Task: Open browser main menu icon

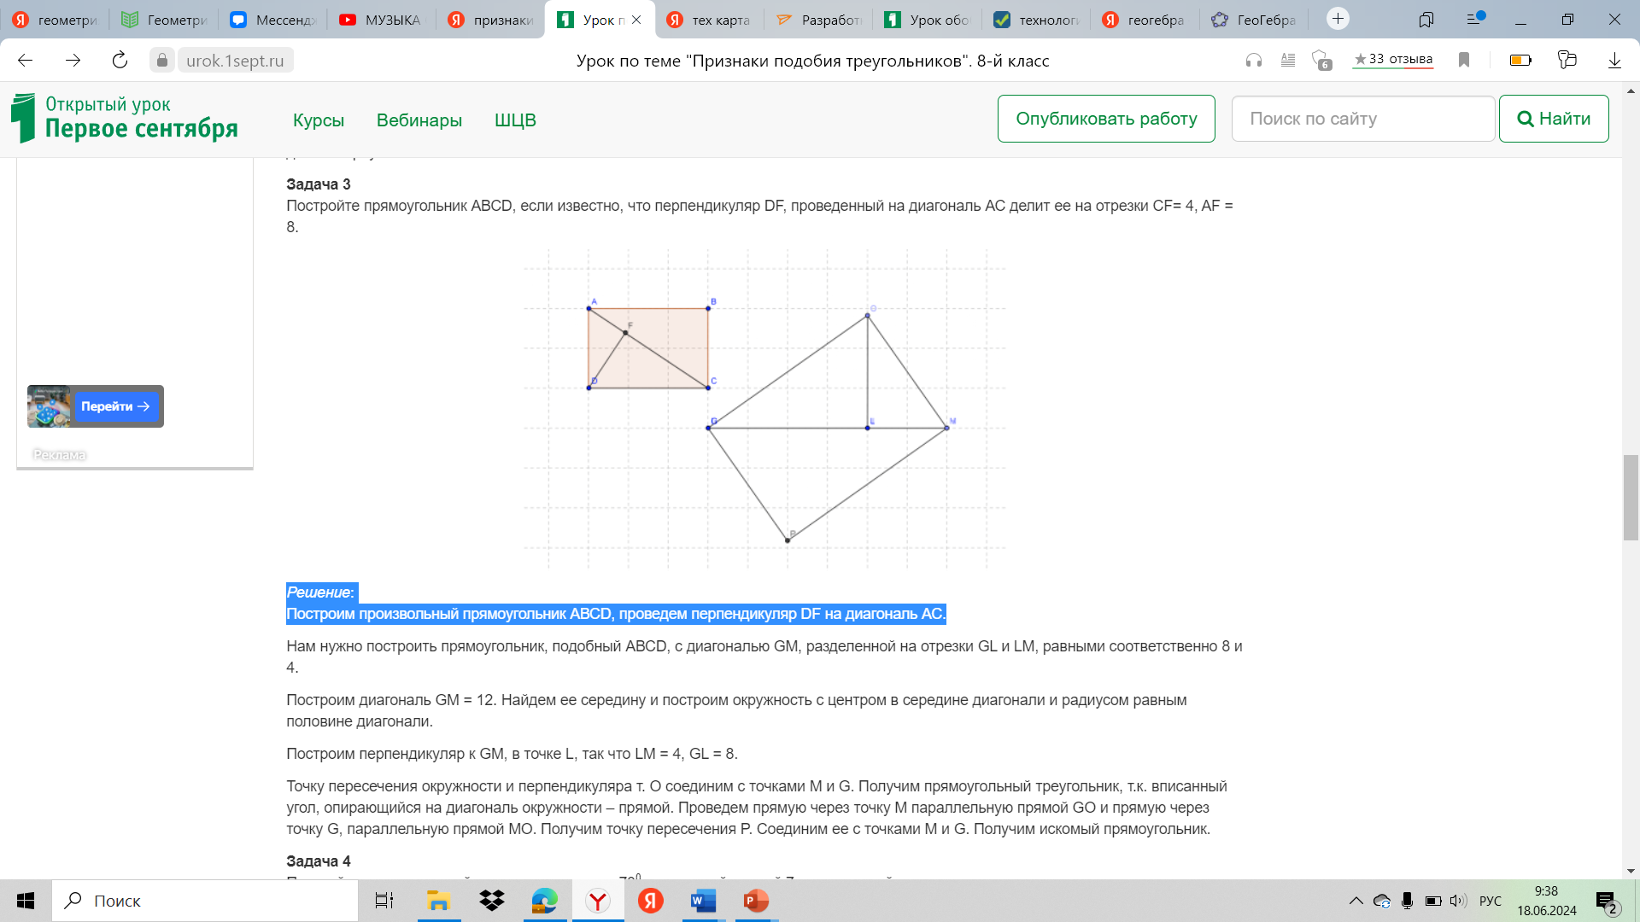Action: point(1475,19)
